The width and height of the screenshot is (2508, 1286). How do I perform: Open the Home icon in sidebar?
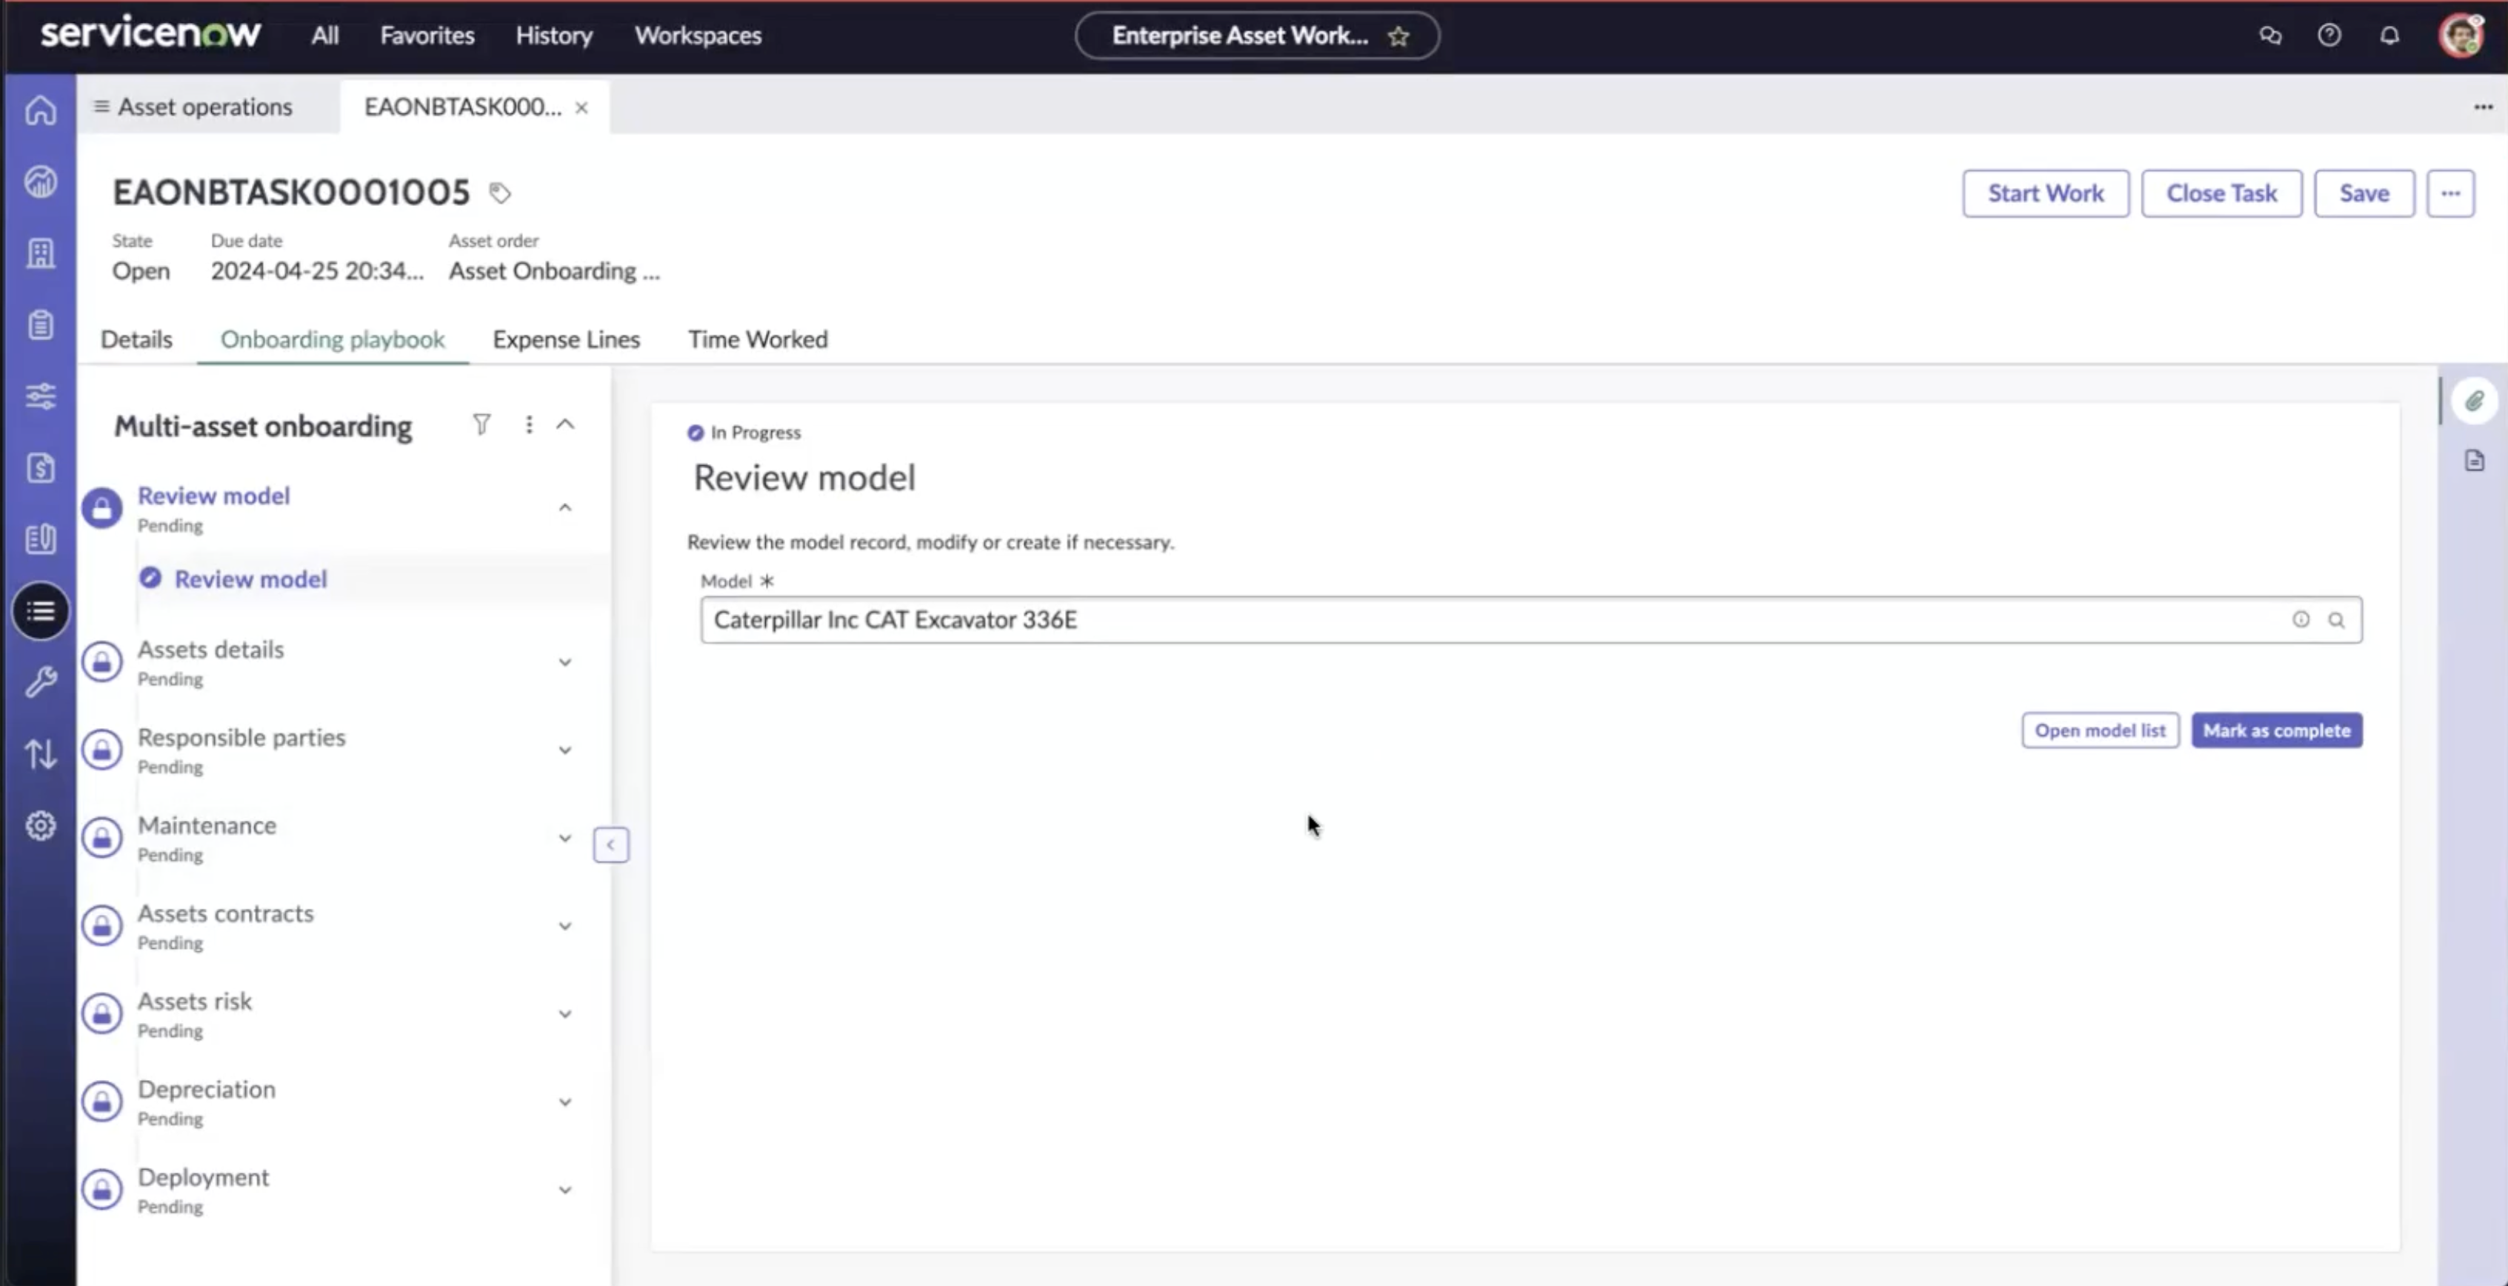point(40,110)
